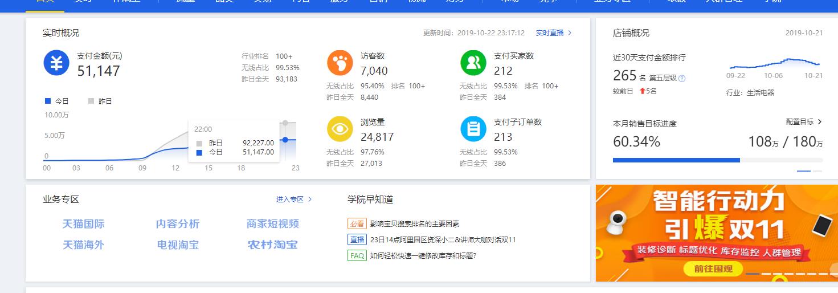Click the chevron next to 配置目标
This screenshot has height=293, width=838.
[820, 121]
